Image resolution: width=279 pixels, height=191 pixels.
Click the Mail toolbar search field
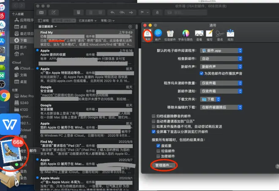click(x=186, y=12)
